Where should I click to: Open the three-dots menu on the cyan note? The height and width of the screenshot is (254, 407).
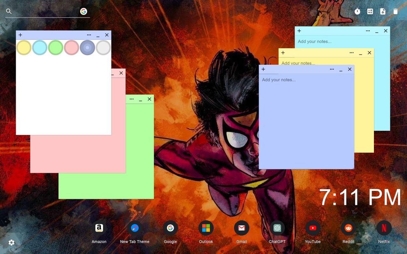click(368, 31)
